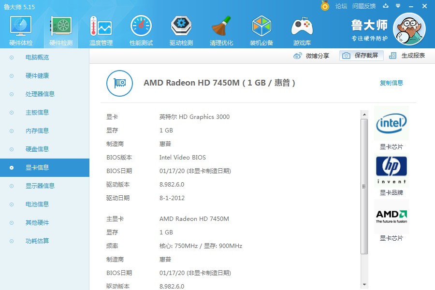Click the scrollbar up arrow
The image size is (435, 290).
[364, 115]
